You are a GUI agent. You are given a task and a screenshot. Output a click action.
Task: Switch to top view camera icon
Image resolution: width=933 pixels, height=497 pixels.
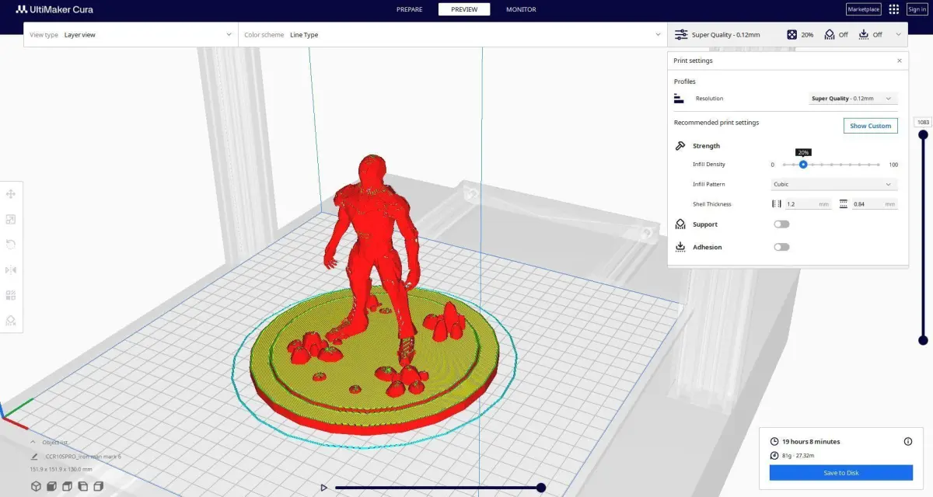pos(67,486)
